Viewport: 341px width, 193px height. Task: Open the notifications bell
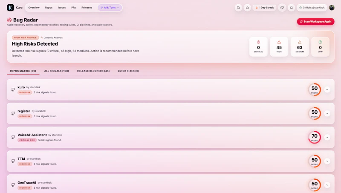pos(292,8)
